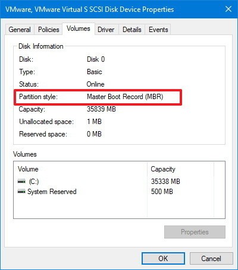Click the Cancel button

click(211, 258)
